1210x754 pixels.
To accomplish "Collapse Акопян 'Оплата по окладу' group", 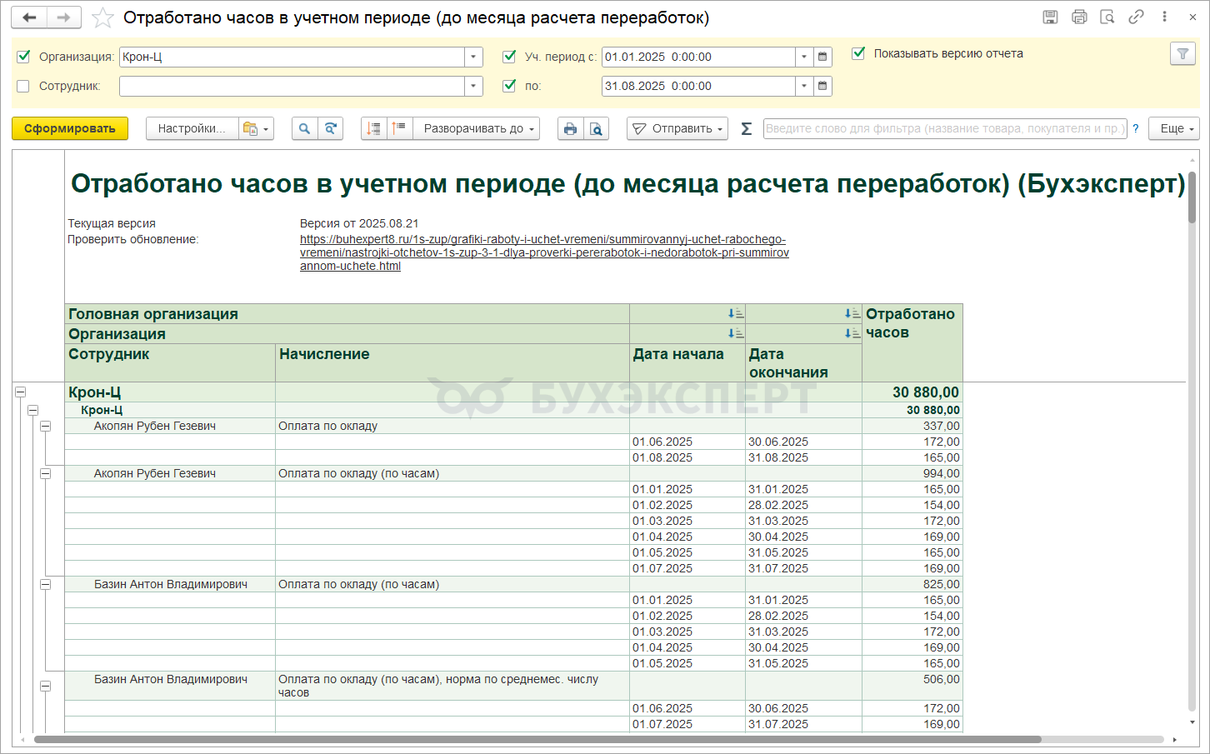I will (45, 426).
